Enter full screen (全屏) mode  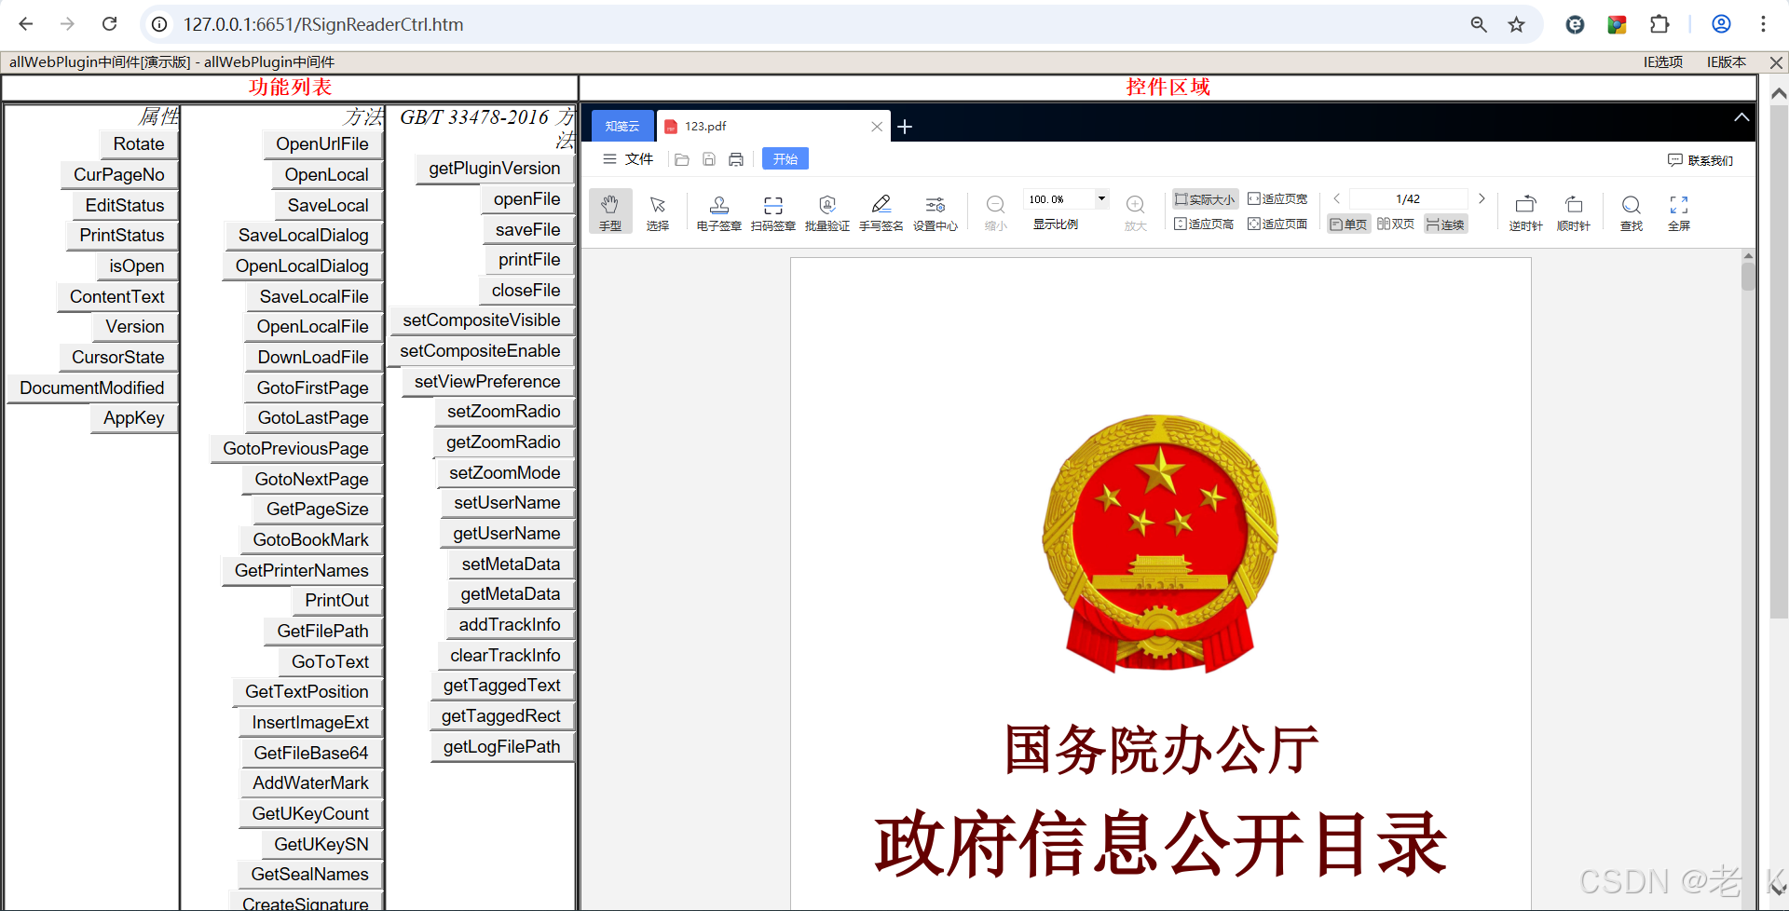pos(1679,211)
